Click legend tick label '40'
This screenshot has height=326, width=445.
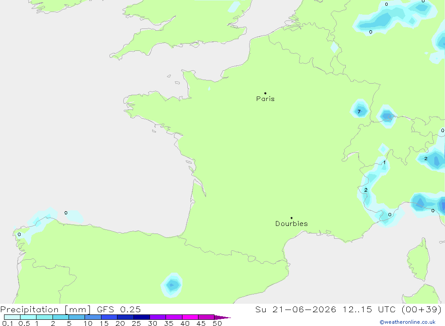(x=185, y=323)
